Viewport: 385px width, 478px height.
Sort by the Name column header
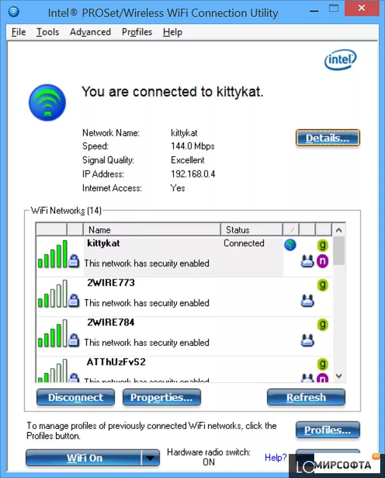(x=152, y=229)
